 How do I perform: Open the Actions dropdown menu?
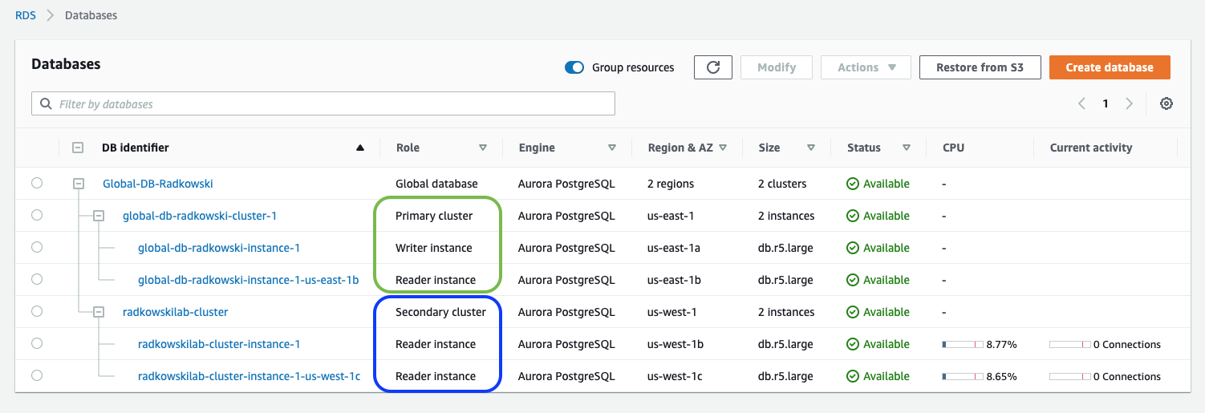tap(866, 67)
